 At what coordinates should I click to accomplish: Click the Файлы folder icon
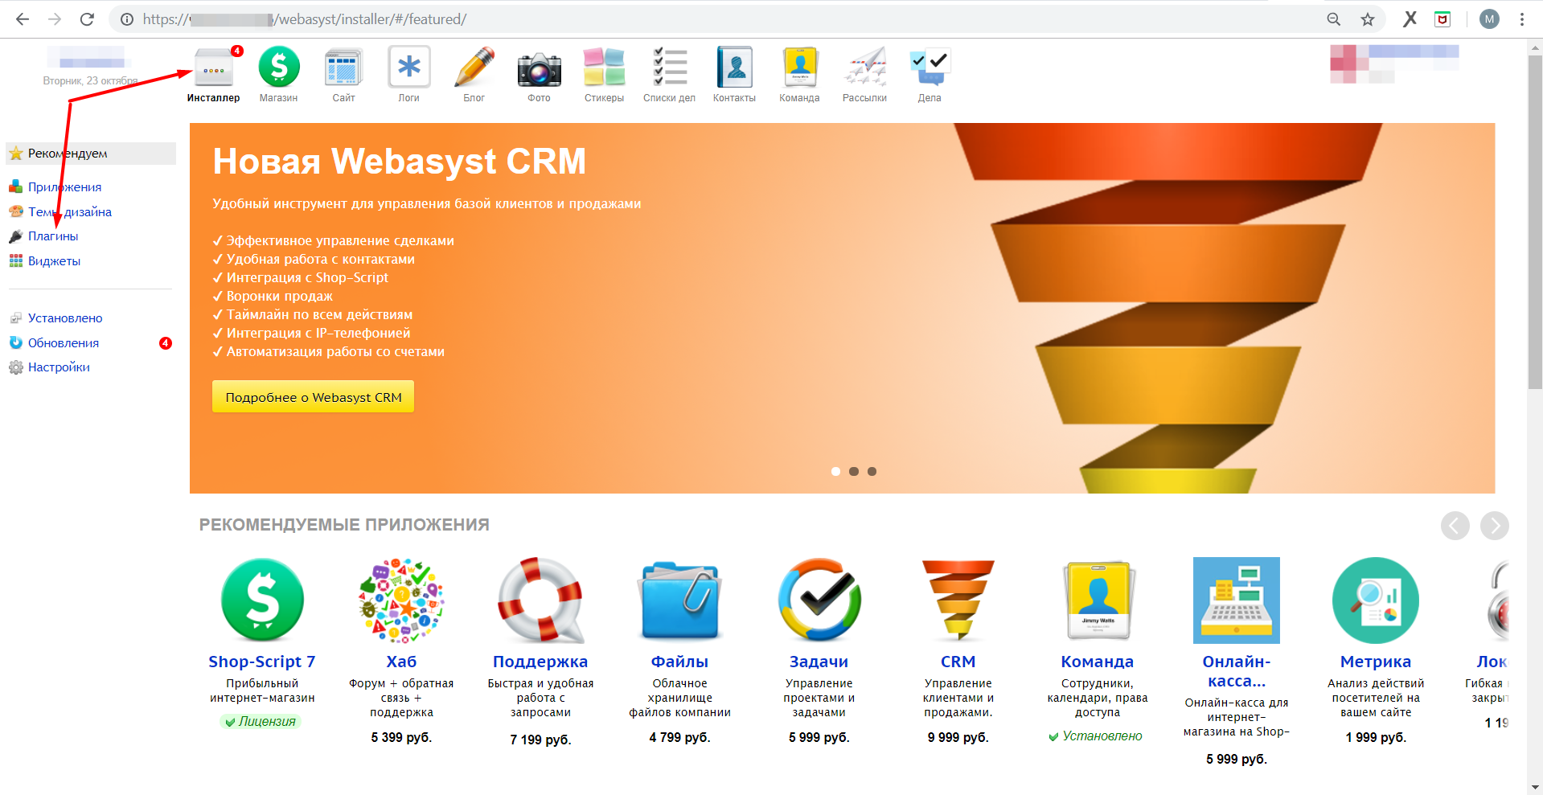coord(680,600)
